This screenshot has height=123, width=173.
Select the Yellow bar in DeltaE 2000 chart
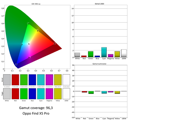[117, 54]
